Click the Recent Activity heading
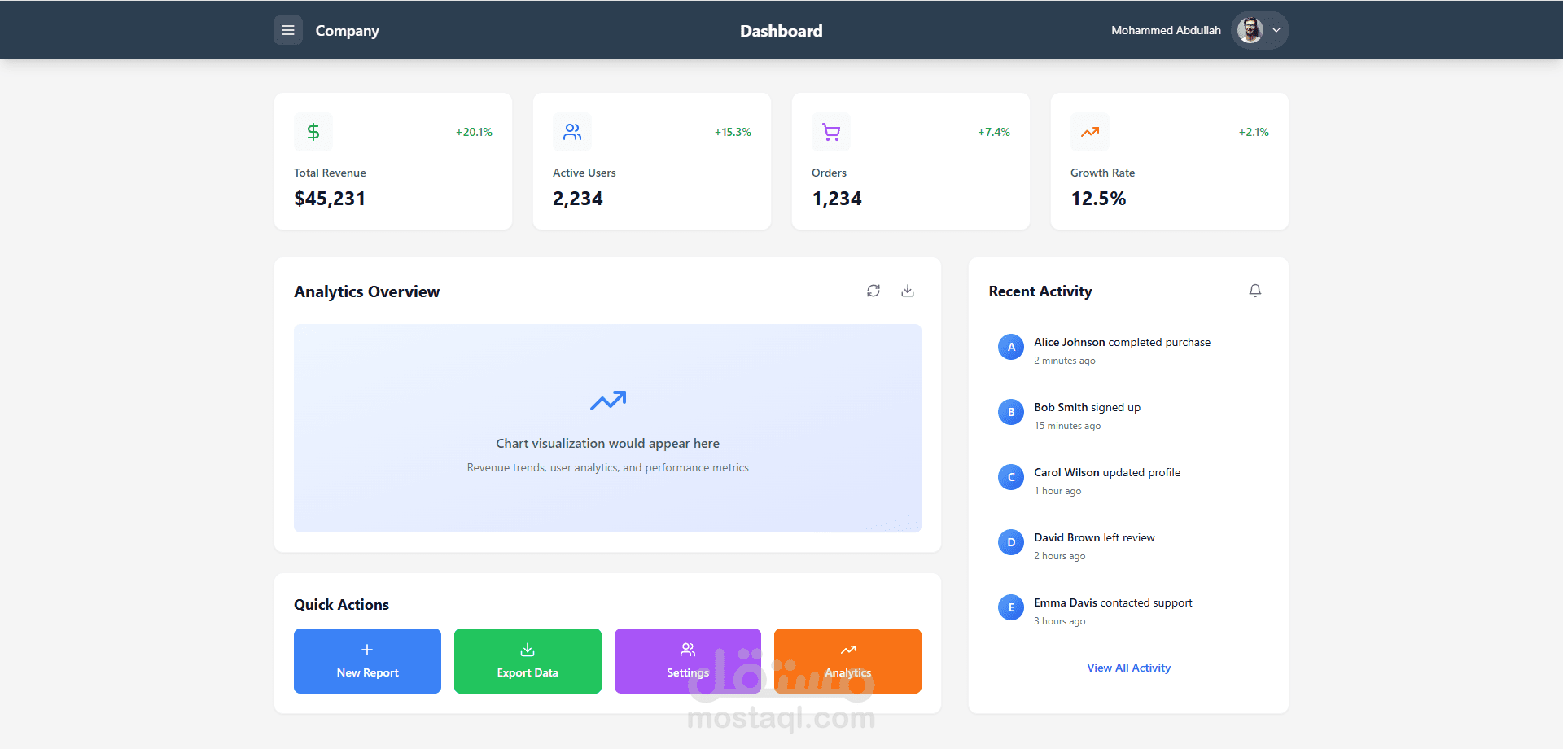Viewport: 1563px width, 749px height. [1040, 291]
